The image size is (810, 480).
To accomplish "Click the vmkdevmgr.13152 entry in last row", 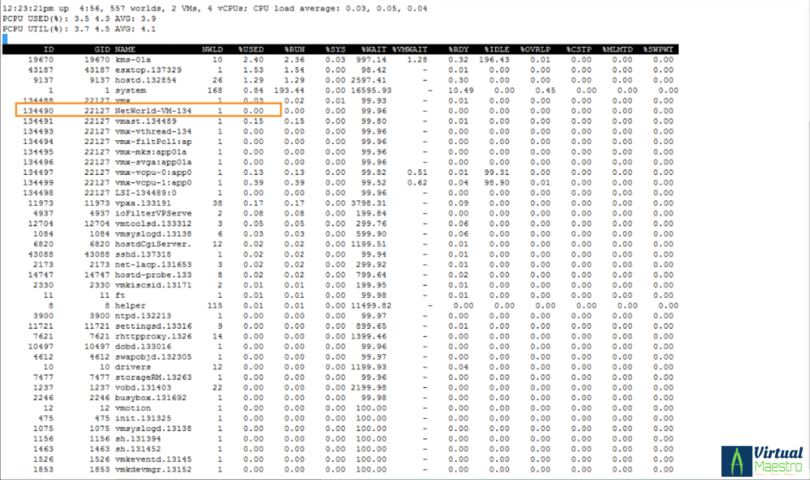I will point(153,469).
